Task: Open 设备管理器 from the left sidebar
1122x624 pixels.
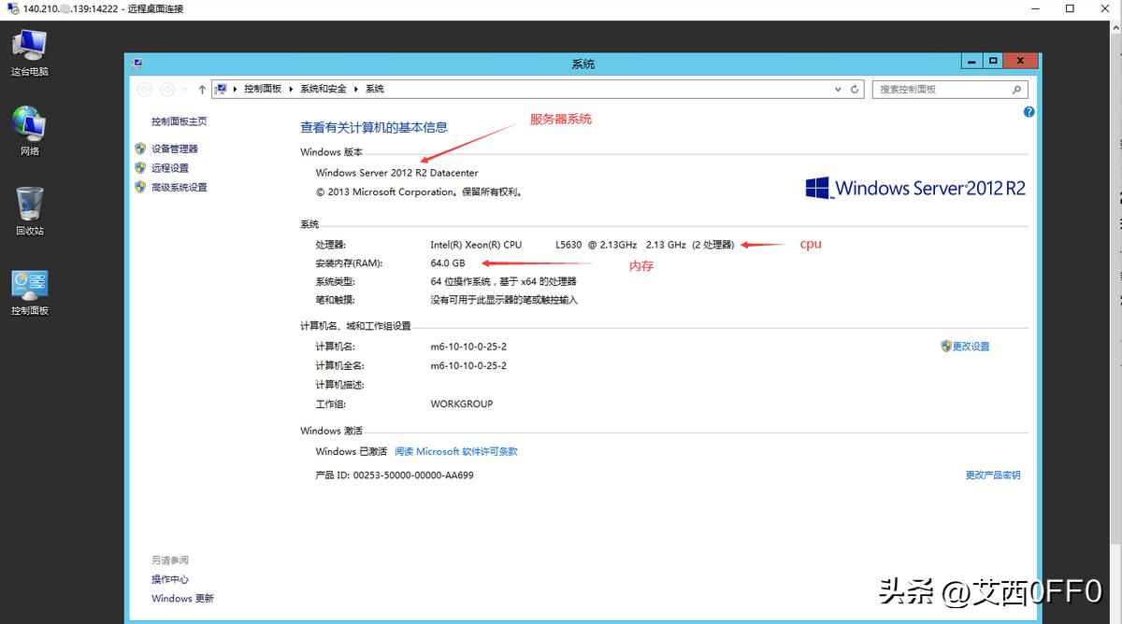Action: pyautogui.click(x=174, y=148)
